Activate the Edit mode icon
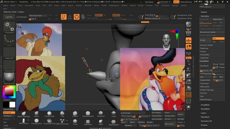The height and width of the screenshot is (129, 230). (64, 17)
